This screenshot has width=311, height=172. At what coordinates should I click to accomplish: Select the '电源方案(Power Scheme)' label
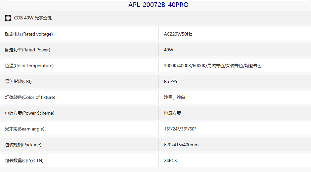29,113
